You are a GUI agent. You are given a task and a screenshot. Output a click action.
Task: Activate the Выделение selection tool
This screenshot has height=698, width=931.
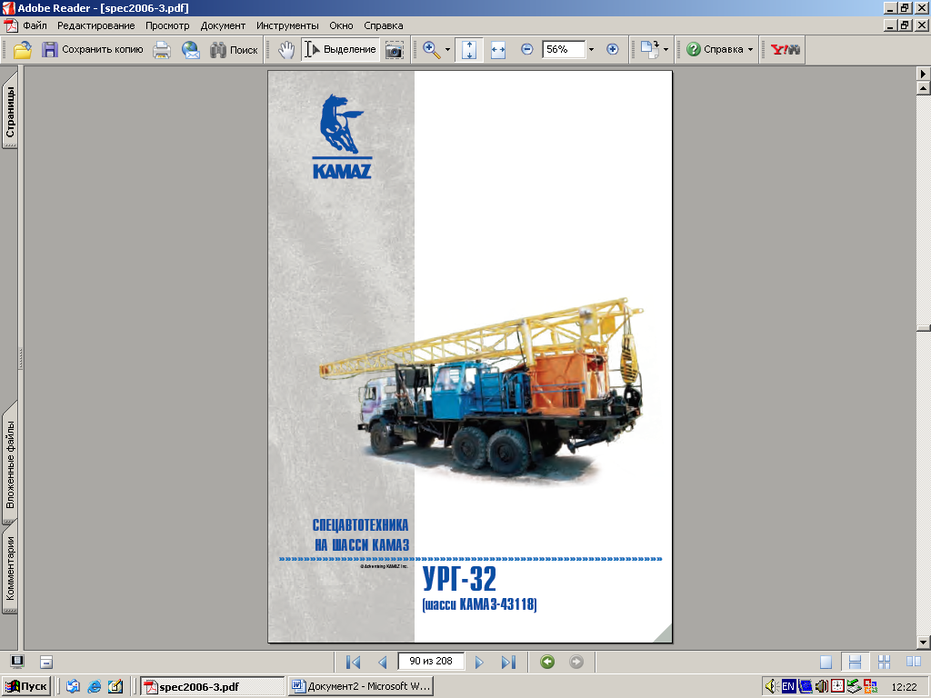(340, 50)
